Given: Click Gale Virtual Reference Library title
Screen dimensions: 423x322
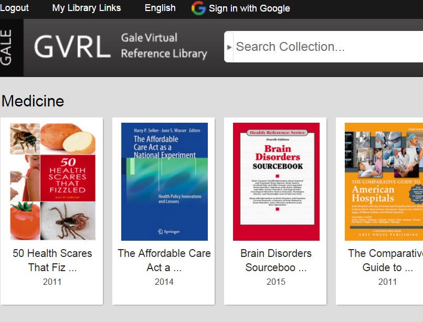Looking at the screenshot, I should tap(164, 46).
